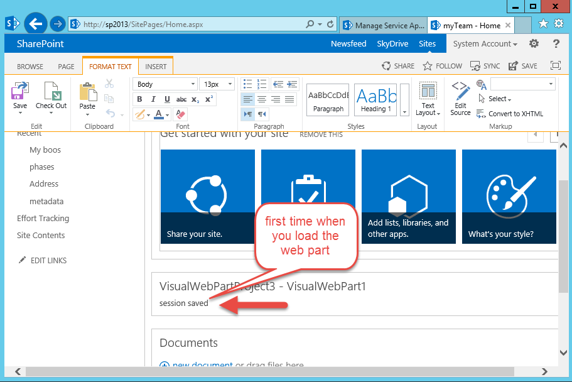
Task: Click the font color A icon
Action: pyautogui.click(x=159, y=114)
